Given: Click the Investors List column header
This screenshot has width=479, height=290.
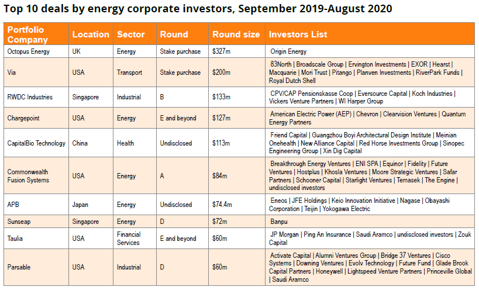Looking at the screenshot, I should click(x=298, y=34).
